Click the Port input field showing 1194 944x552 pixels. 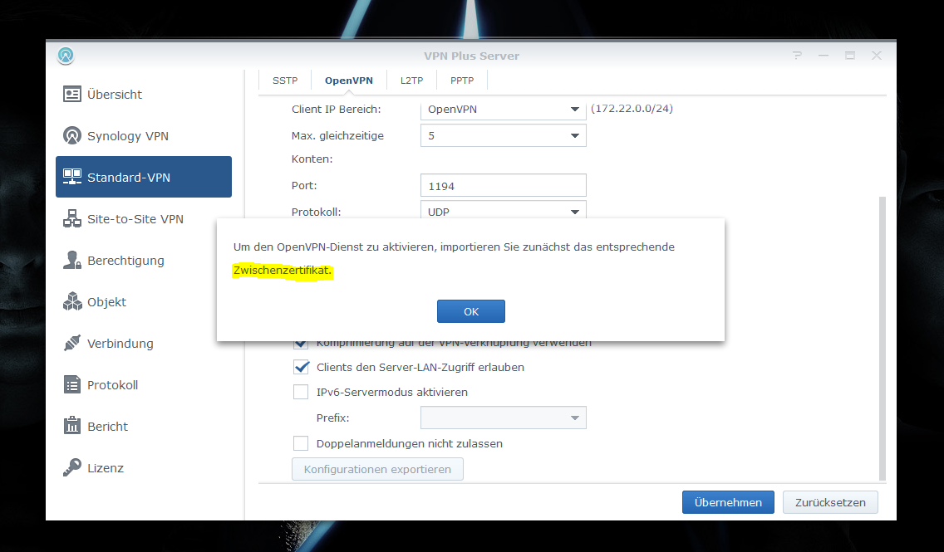pyautogui.click(x=504, y=185)
